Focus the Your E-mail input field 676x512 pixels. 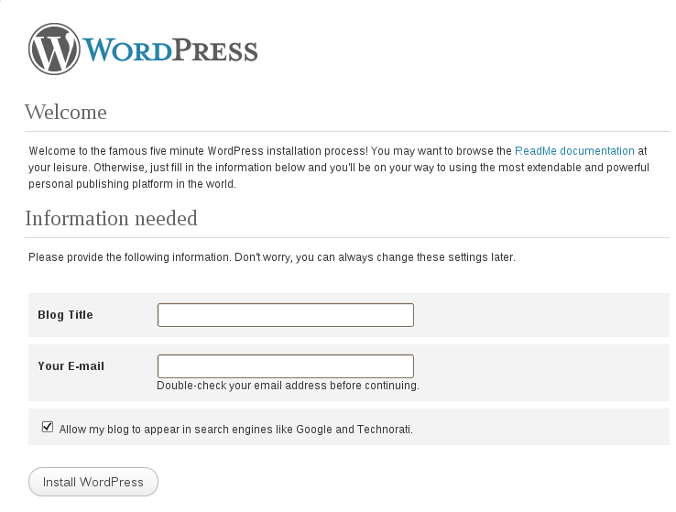(x=286, y=366)
